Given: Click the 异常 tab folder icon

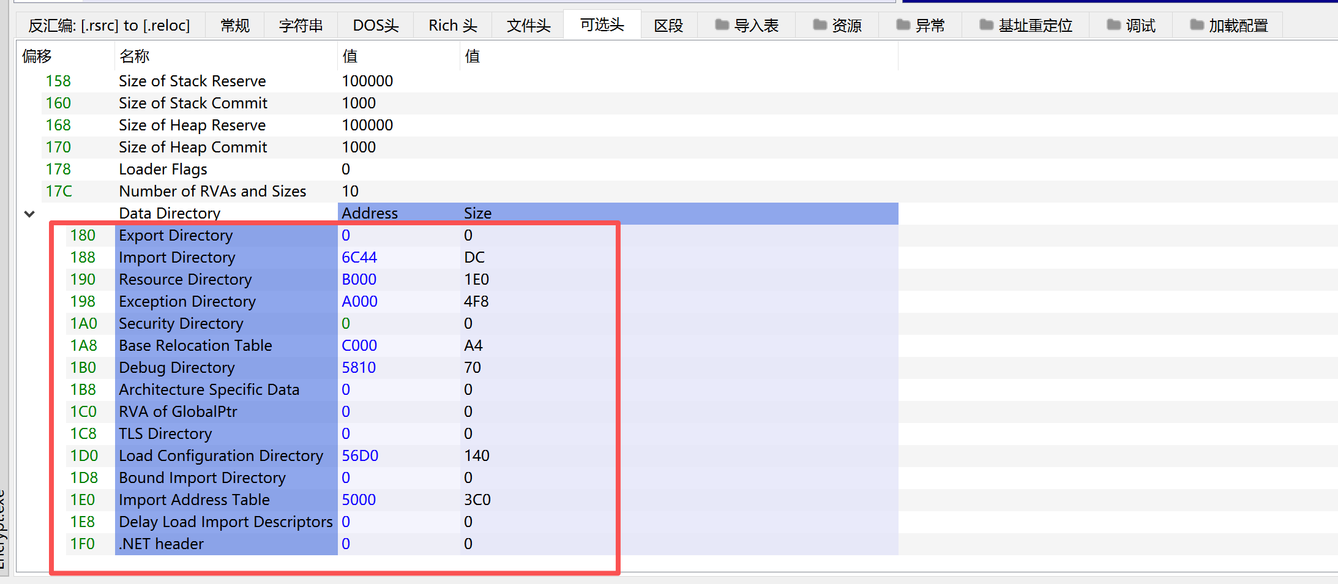Looking at the screenshot, I should click(x=903, y=24).
